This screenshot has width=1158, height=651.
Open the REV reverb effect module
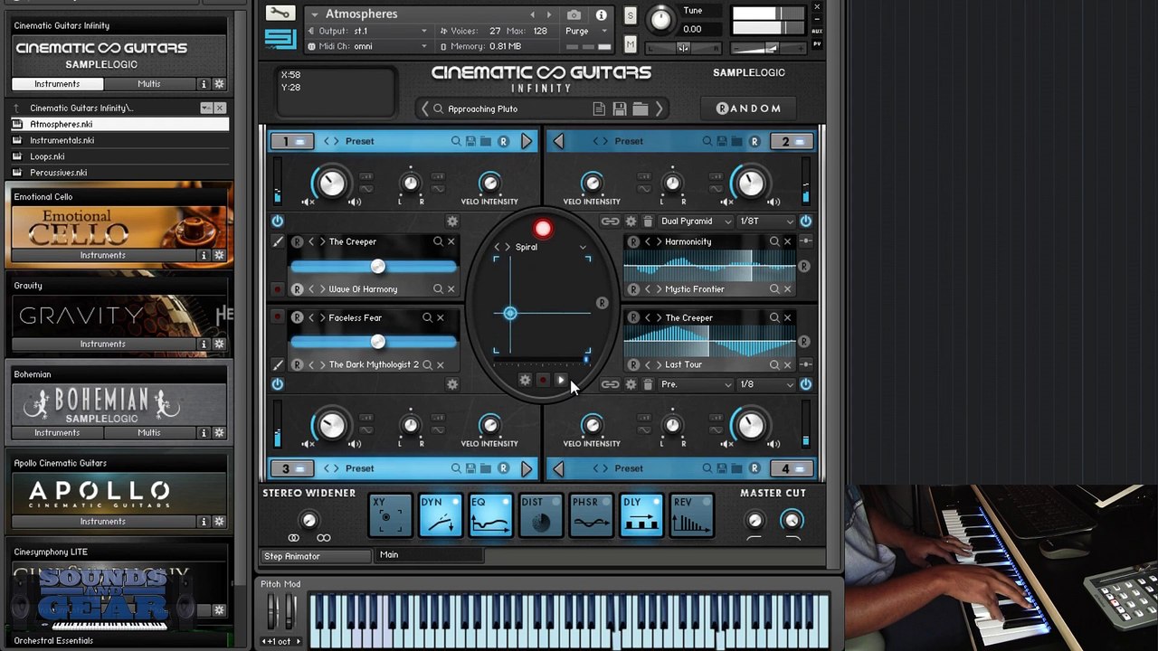pyautogui.click(x=692, y=515)
